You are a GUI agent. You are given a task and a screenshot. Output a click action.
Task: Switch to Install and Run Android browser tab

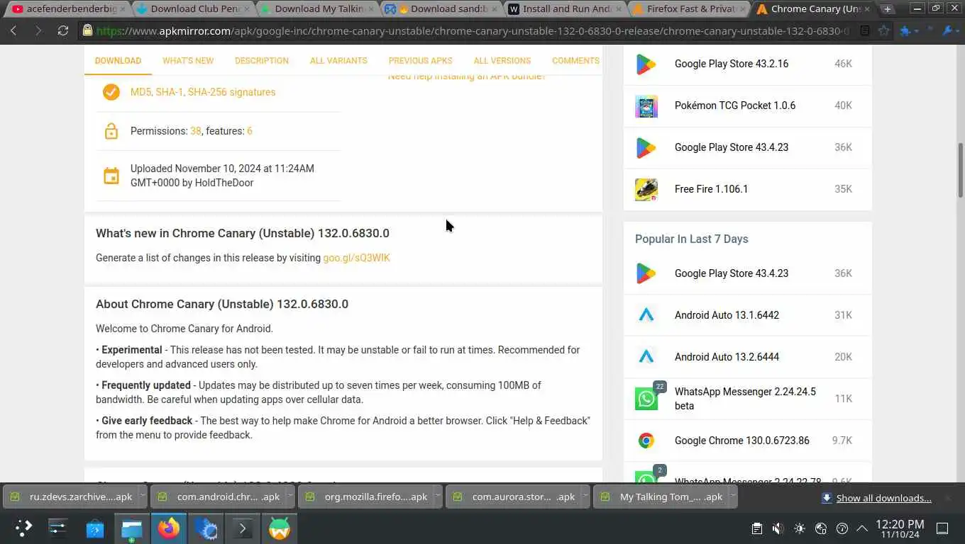click(566, 9)
